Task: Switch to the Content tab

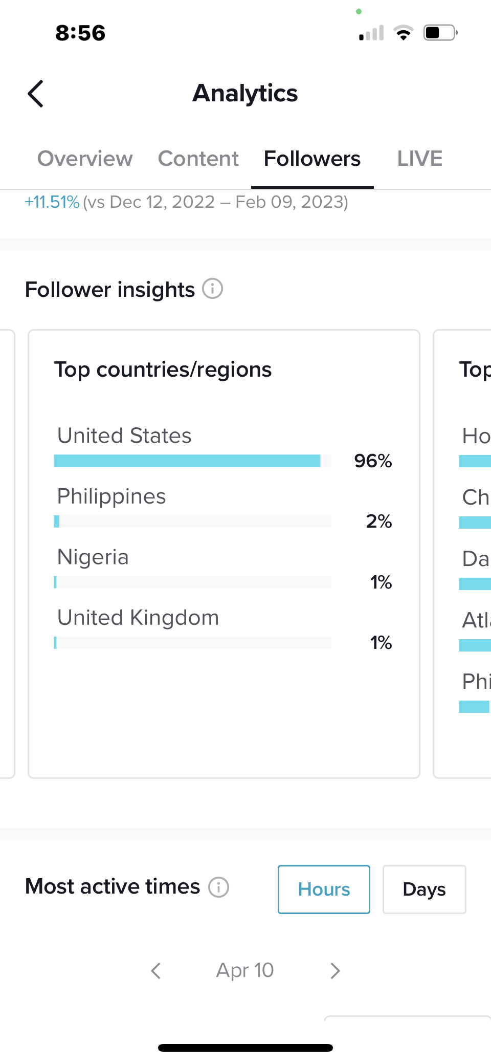Action: point(198,159)
